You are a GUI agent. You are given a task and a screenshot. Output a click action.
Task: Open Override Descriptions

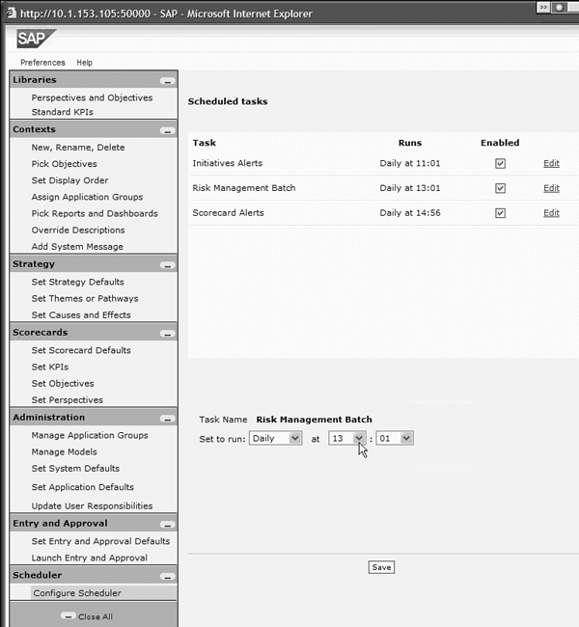(x=78, y=230)
